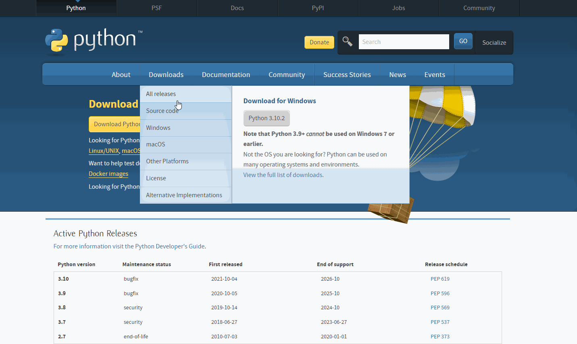Open the PEP 596 release schedule
The height and width of the screenshot is (344, 577).
440,294
